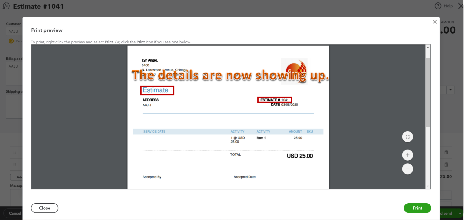The height and width of the screenshot is (220, 464).
Task: Click the vertical scrollbar thumb in preview
Action: tap(428, 92)
